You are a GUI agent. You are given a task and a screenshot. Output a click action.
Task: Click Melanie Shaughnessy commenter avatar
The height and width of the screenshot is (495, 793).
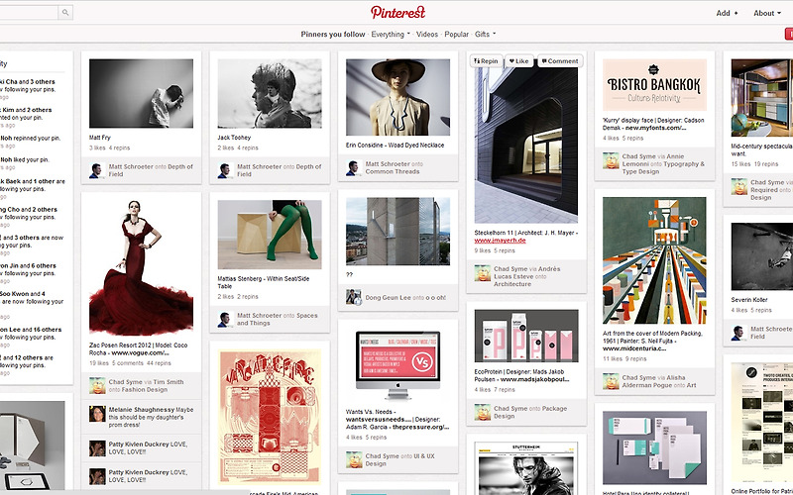pos(97,414)
